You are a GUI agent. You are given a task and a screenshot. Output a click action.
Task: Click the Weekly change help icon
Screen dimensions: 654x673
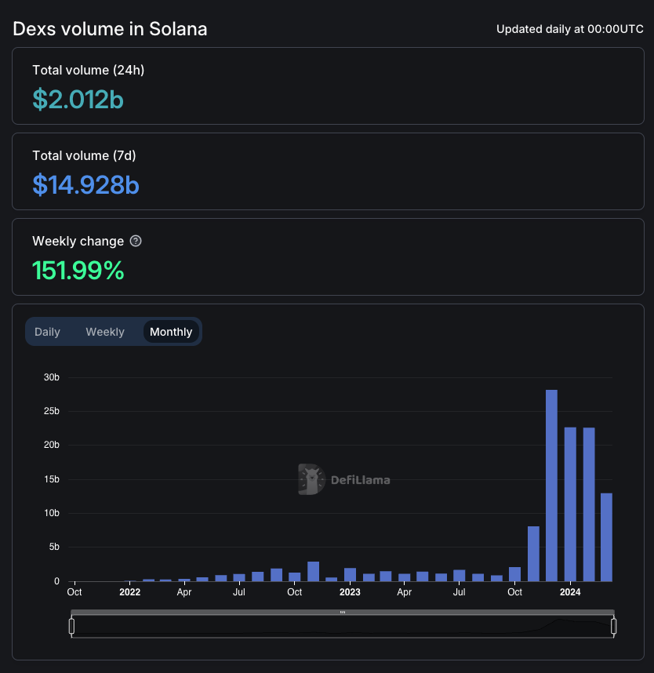click(136, 242)
